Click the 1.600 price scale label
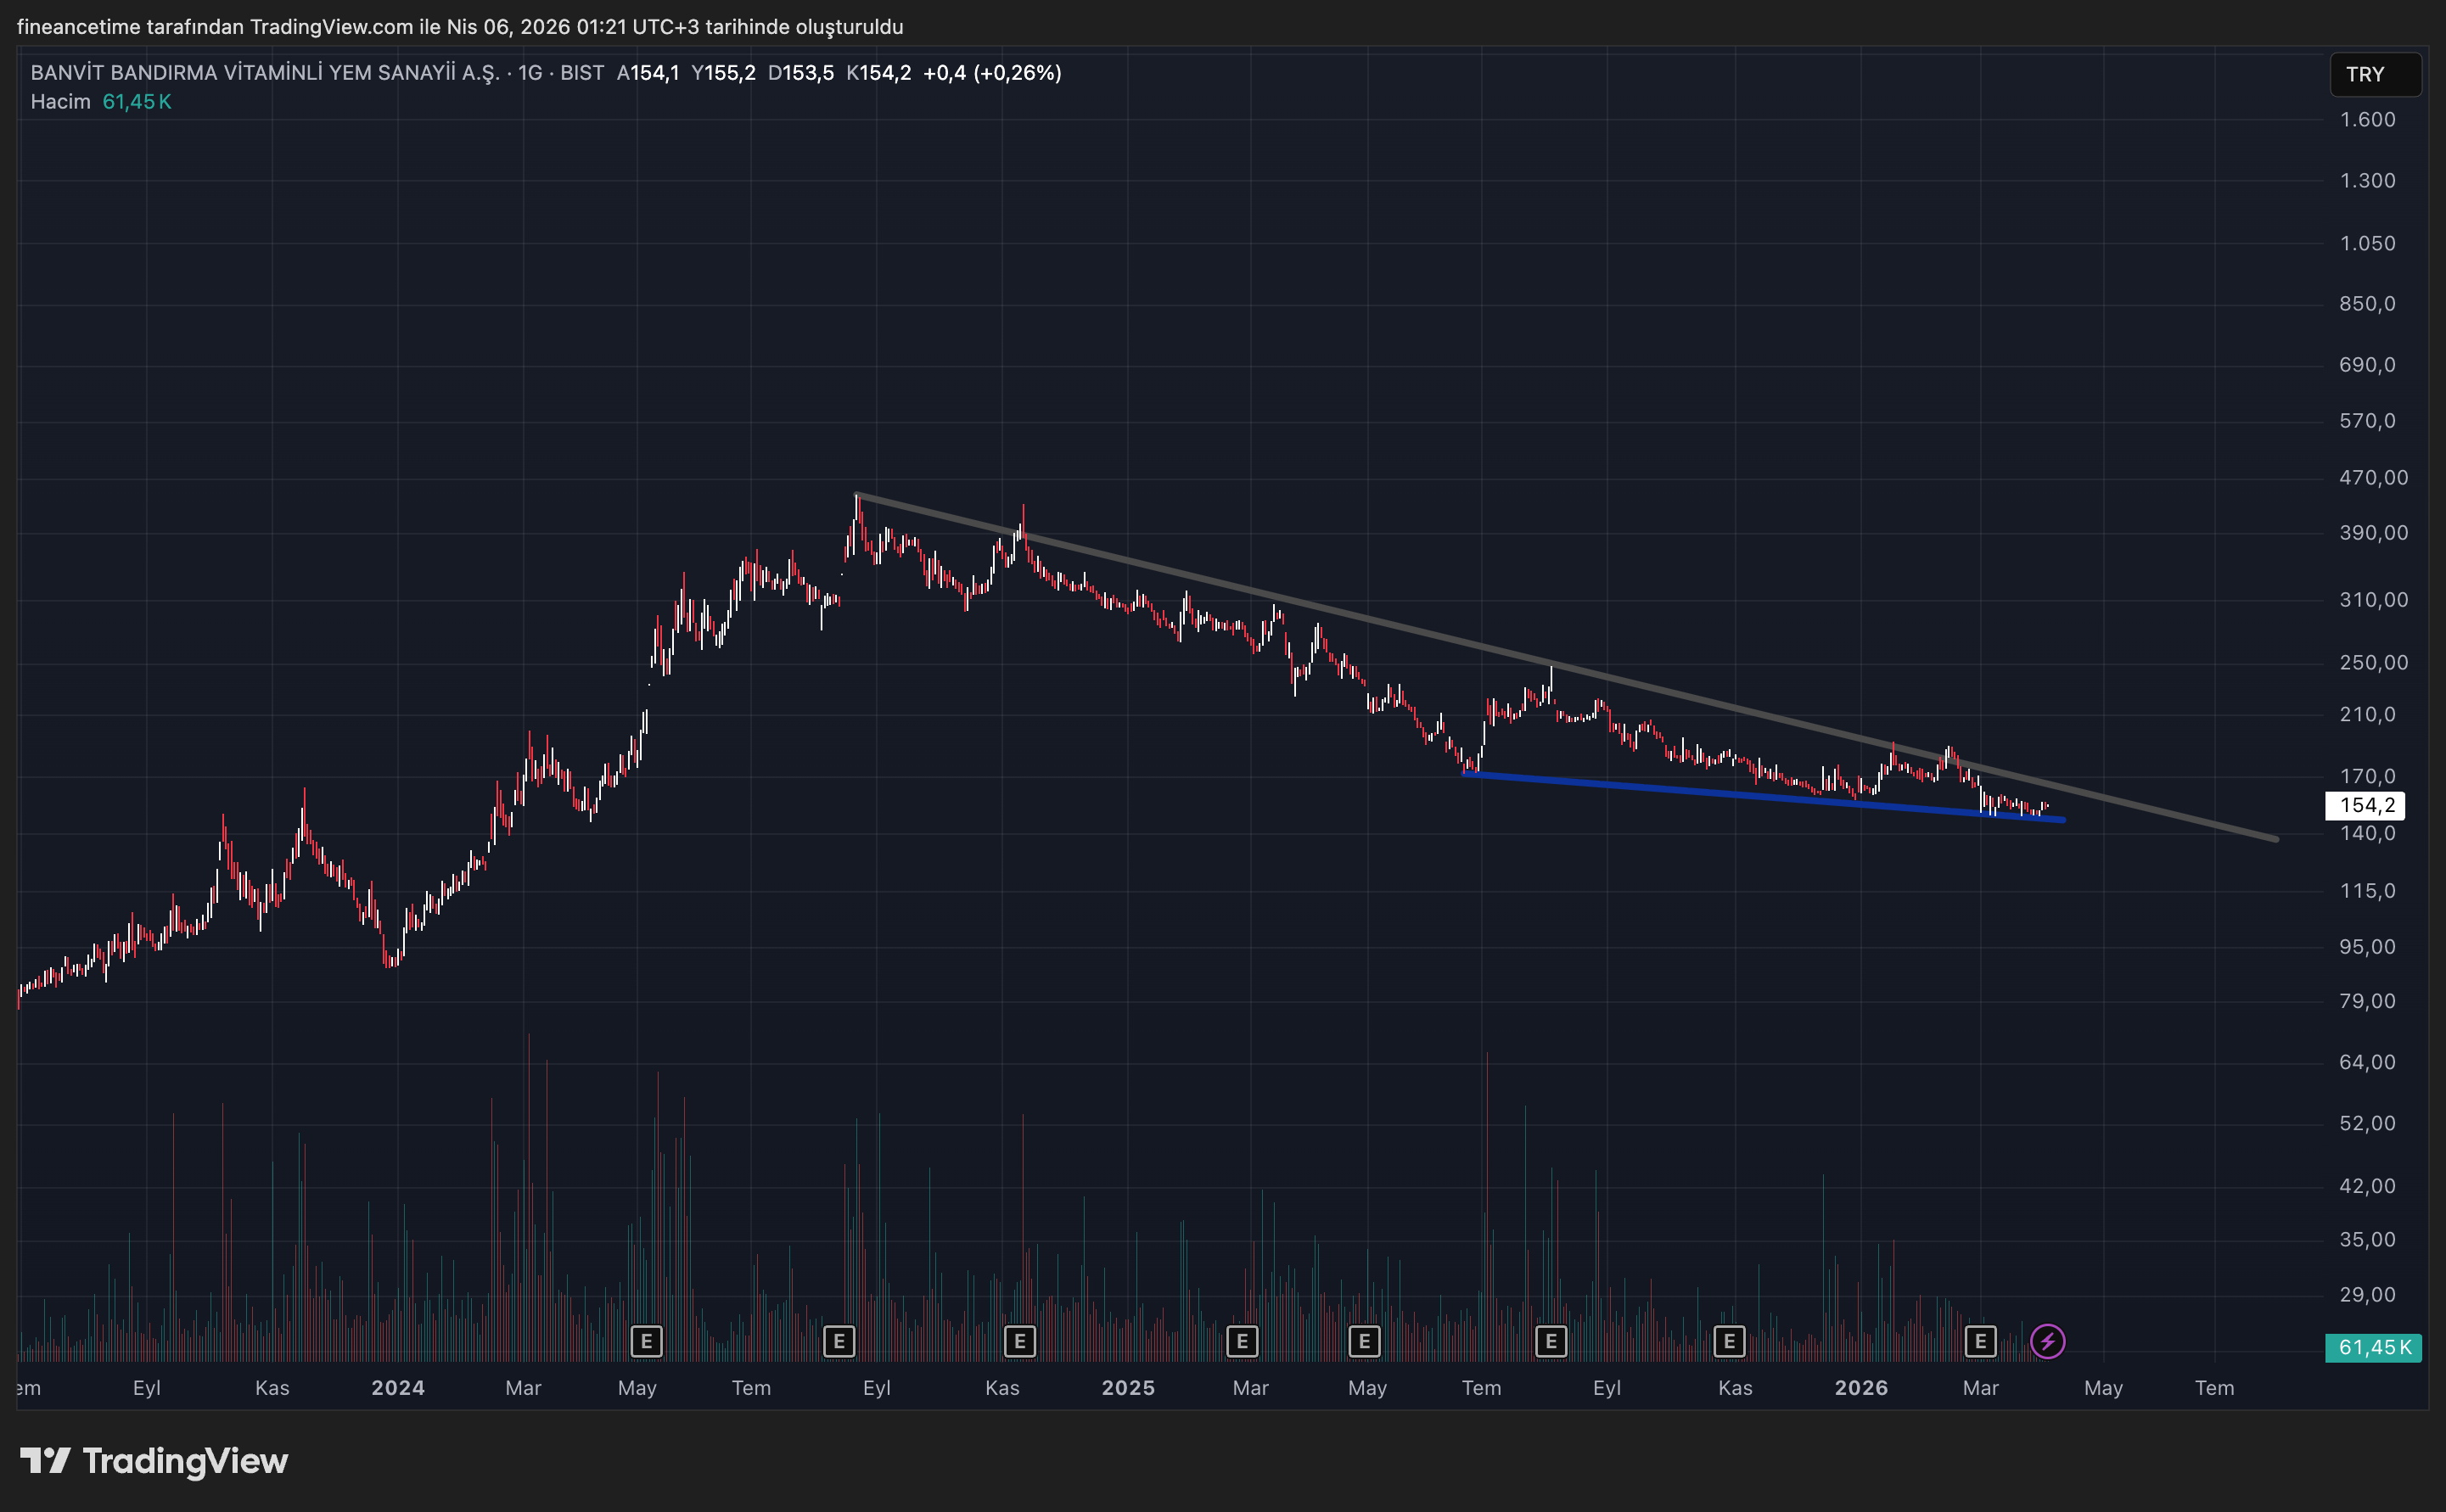 pyautogui.click(x=2367, y=120)
